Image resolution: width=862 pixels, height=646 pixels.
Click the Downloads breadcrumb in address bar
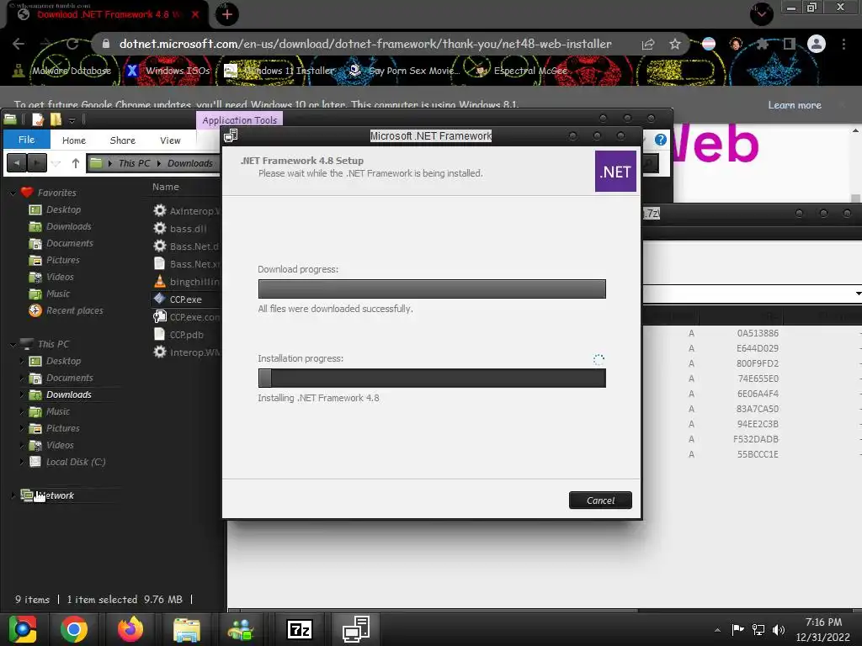[189, 163]
